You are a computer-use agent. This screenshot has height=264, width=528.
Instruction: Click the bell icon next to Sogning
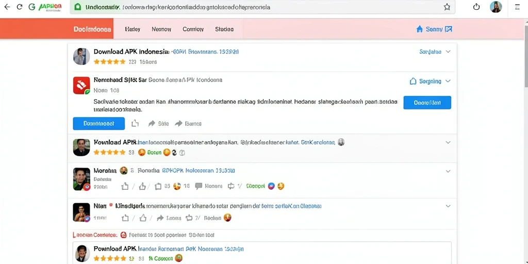click(x=413, y=81)
